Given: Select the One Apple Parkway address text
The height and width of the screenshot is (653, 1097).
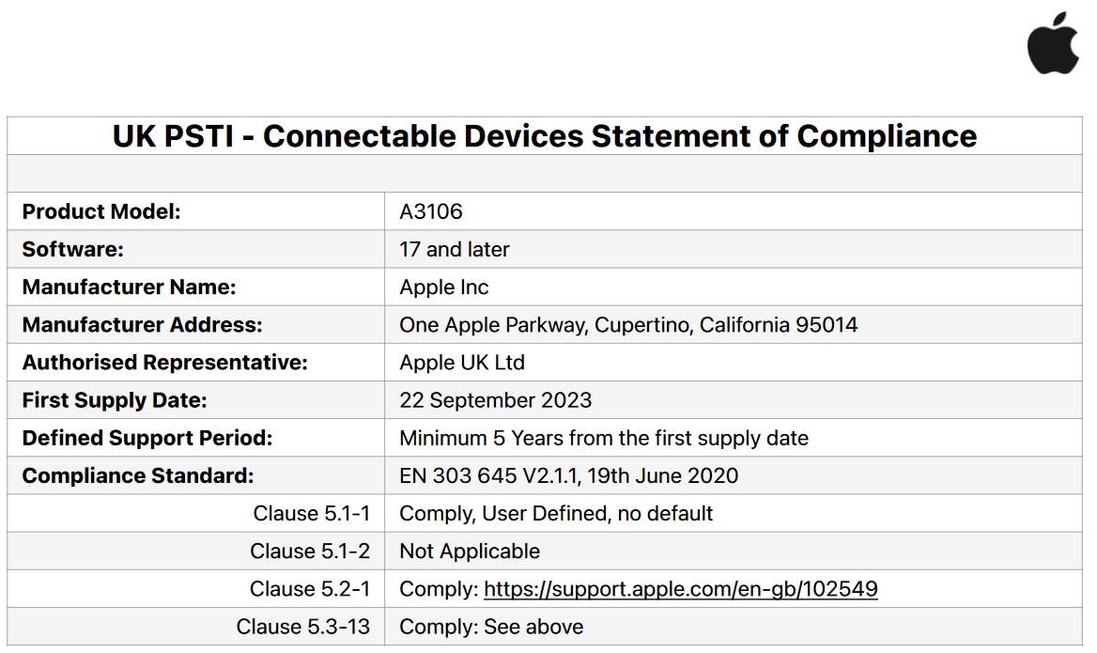Looking at the screenshot, I should [x=628, y=325].
